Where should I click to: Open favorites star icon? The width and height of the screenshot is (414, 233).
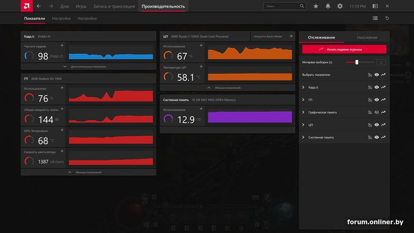pyautogui.click(x=316, y=6)
